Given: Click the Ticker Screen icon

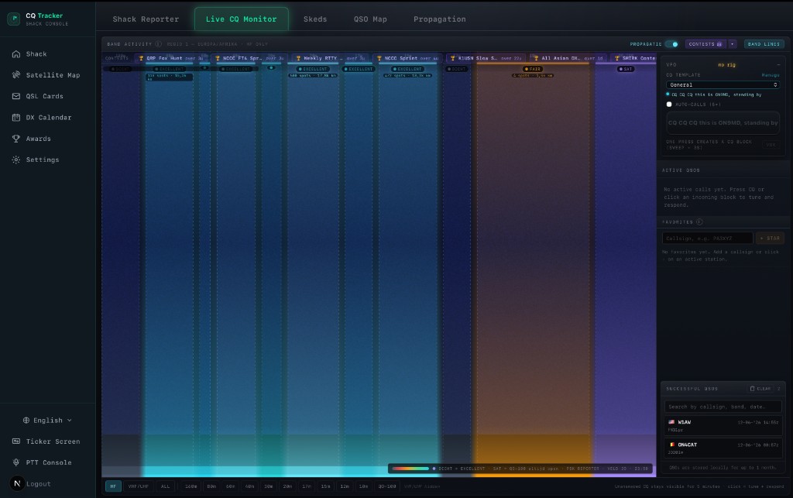Looking at the screenshot, I should tap(16, 441).
